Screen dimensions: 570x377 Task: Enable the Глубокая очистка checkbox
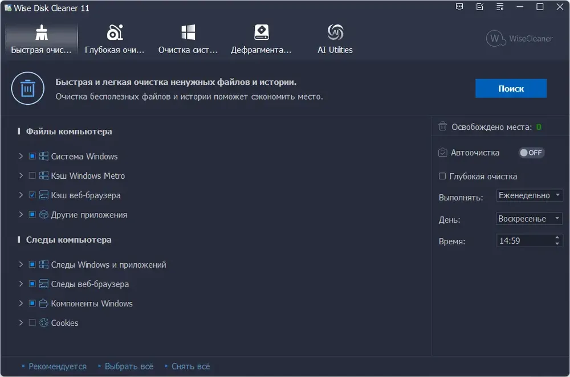(442, 177)
